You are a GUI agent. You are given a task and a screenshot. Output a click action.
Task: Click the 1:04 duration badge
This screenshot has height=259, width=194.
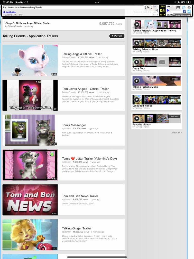point(54,144)
